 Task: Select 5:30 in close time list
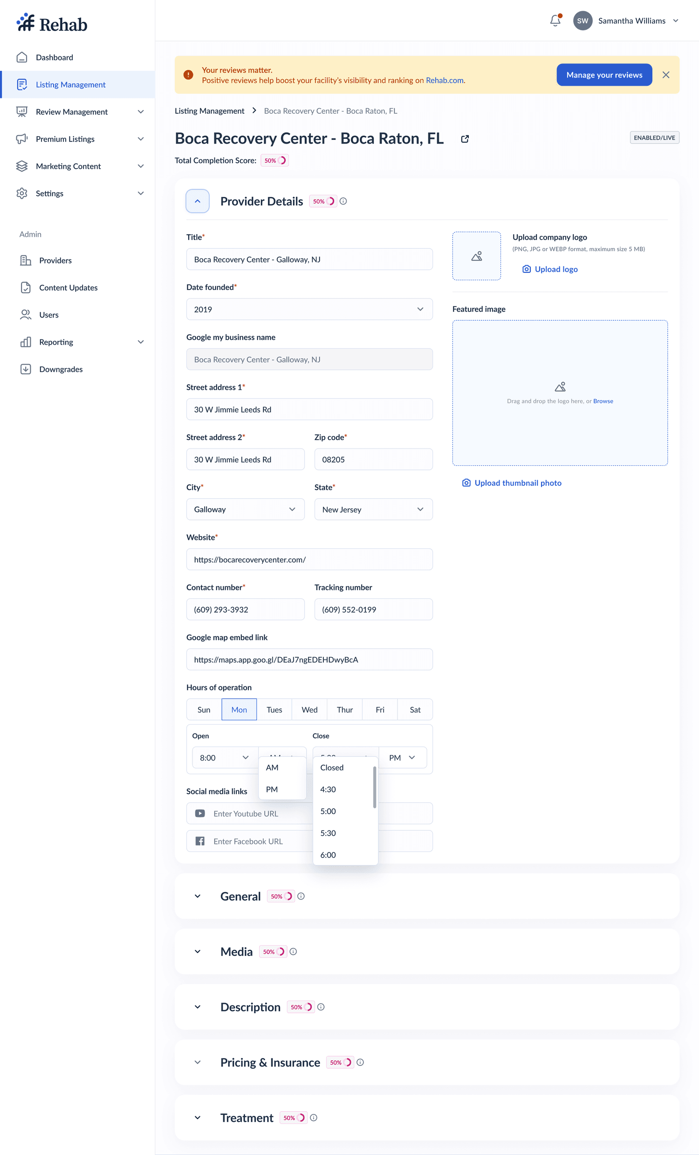(343, 833)
